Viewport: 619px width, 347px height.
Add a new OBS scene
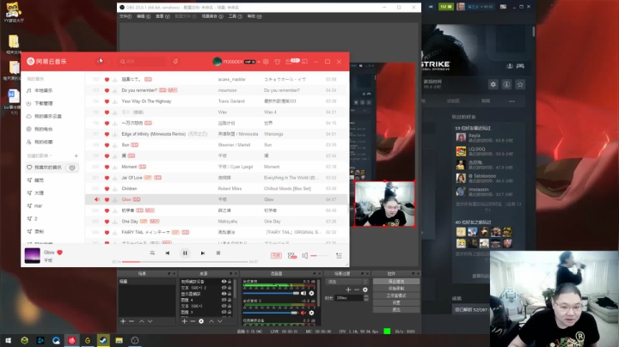[x=123, y=321]
